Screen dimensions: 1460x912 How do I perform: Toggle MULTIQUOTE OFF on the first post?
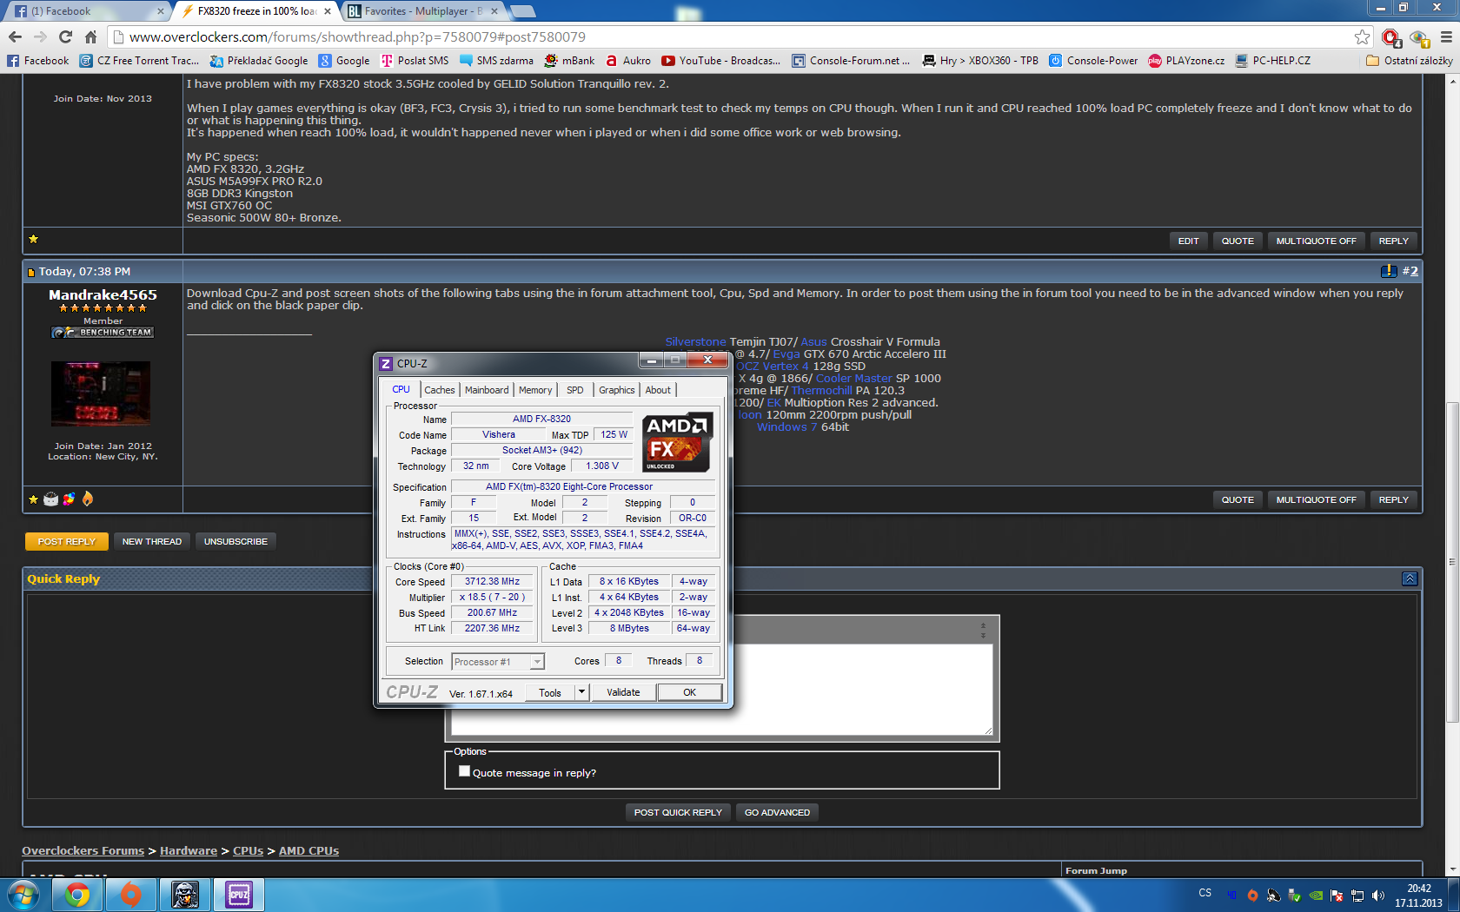pos(1316,241)
